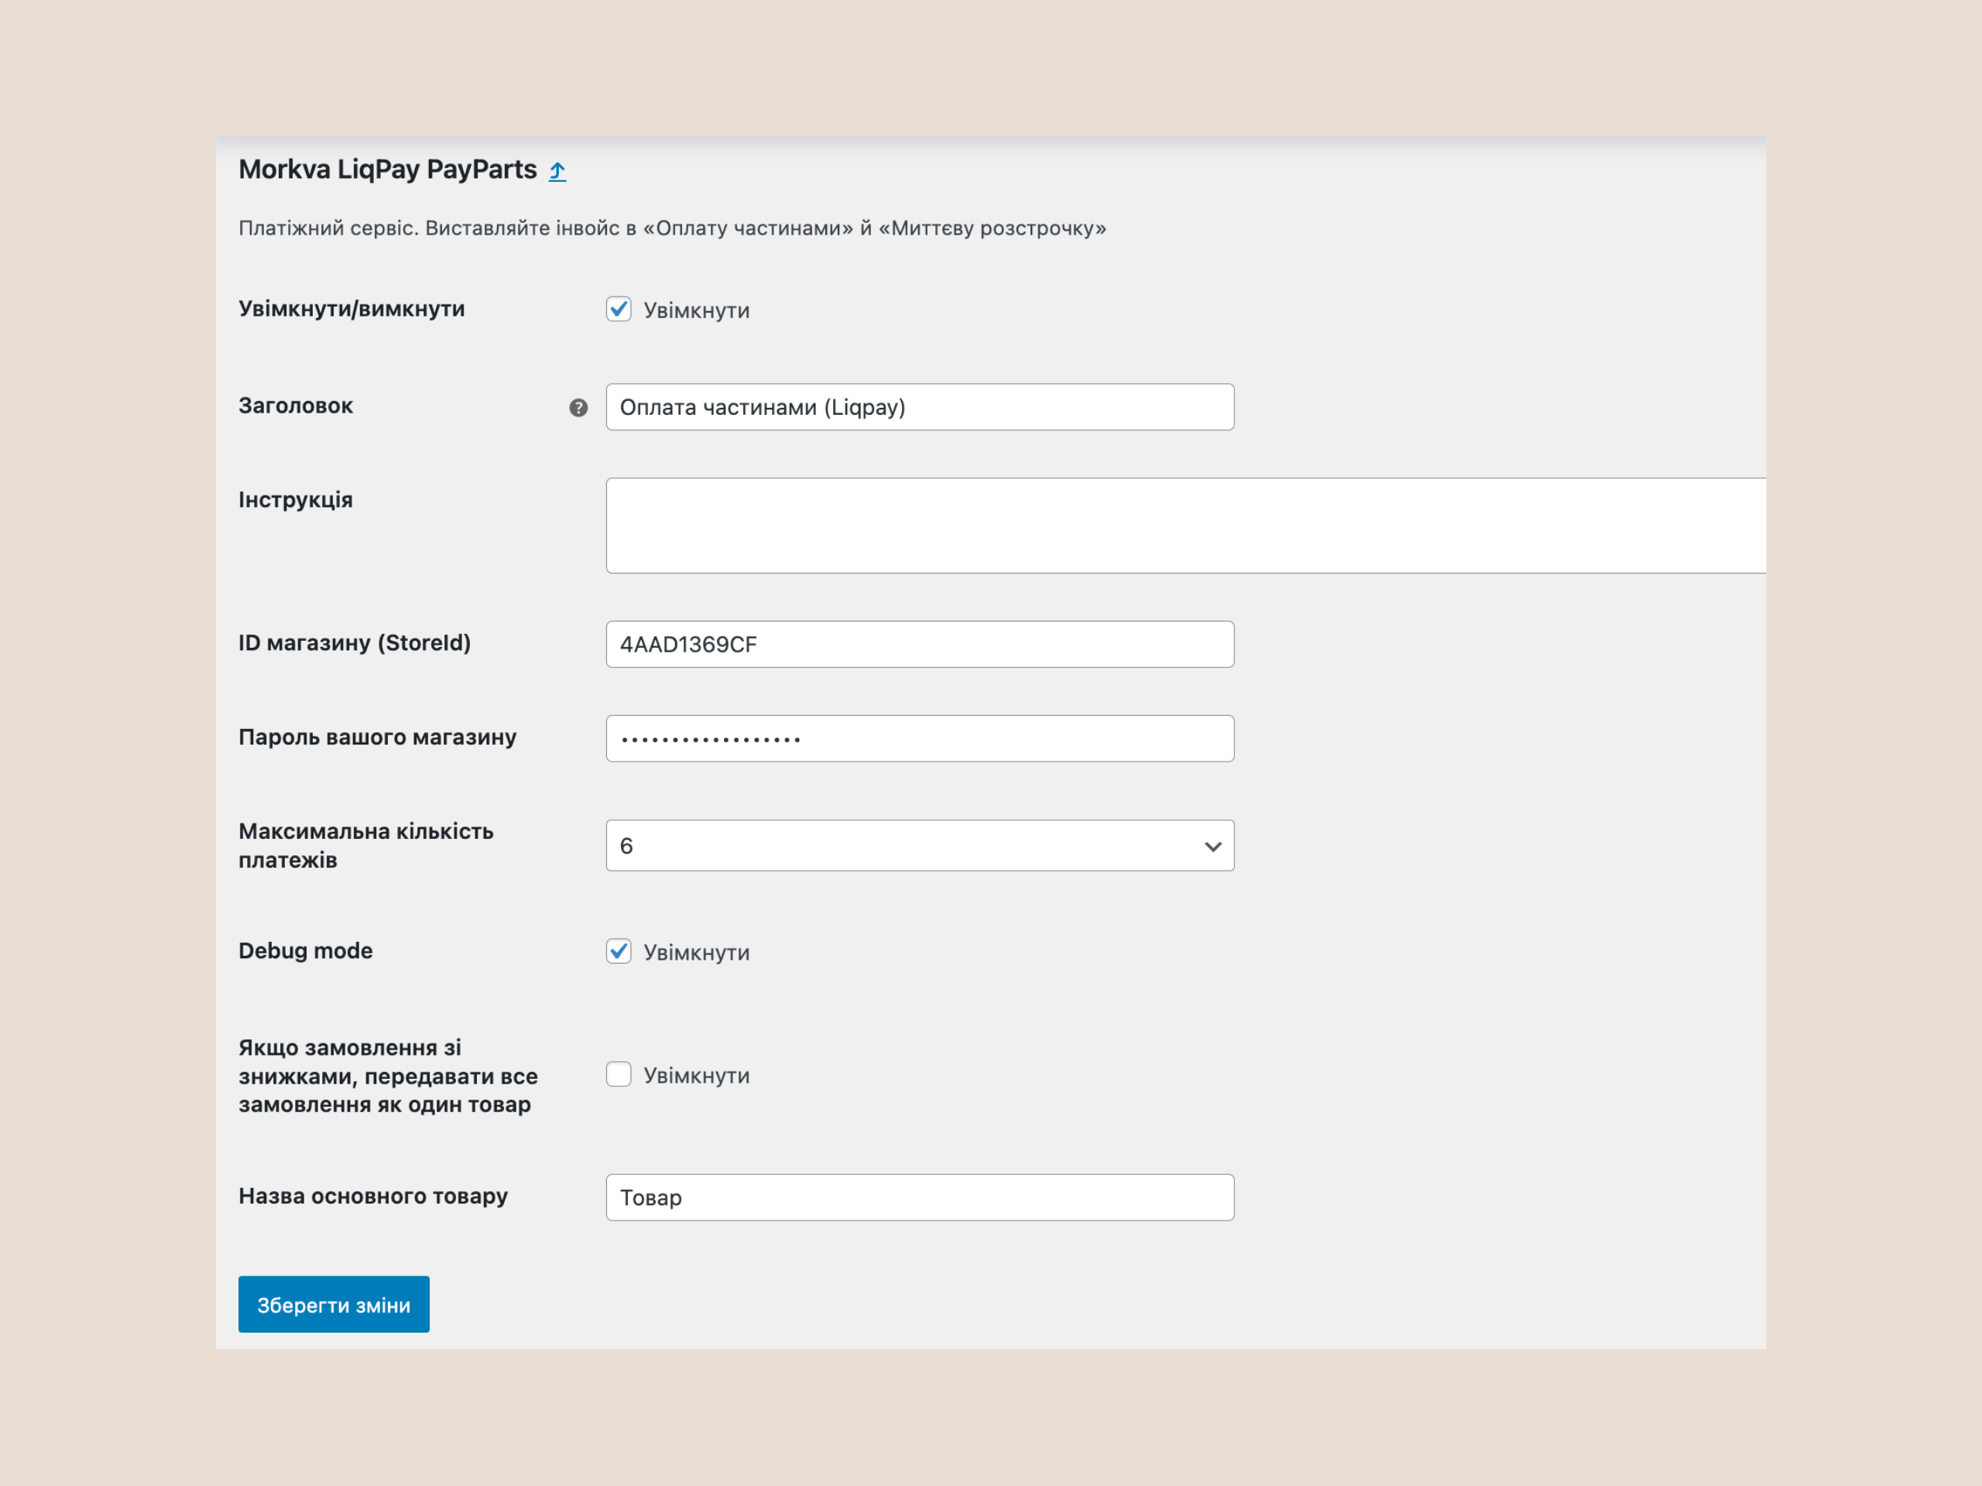1982x1486 pixels.
Task: Click the ID магазину (StoreId) label
Action: [x=354, y=643]
